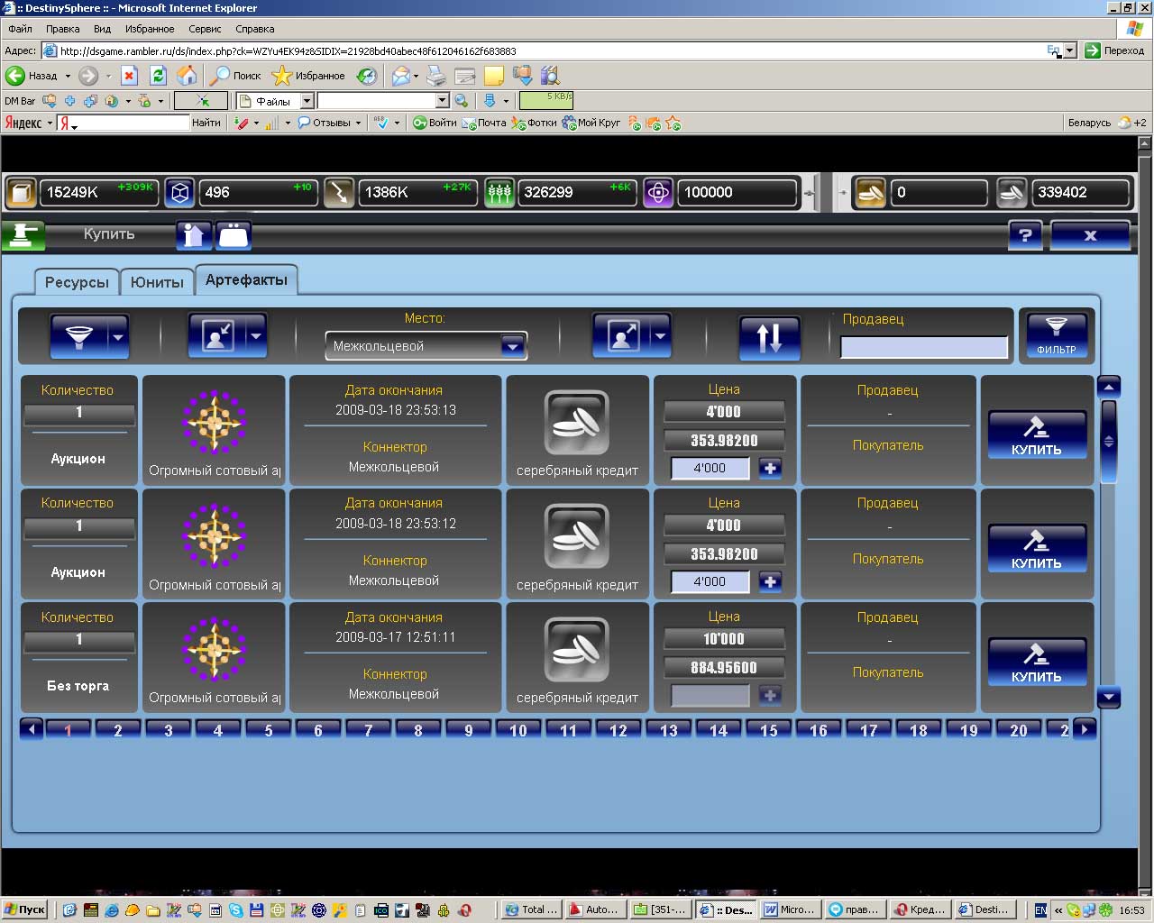The width and height of the screenshot is (1154, 923).
Task: Expand the left funnel filter dropdown arrow
Action: click(117, 337)
